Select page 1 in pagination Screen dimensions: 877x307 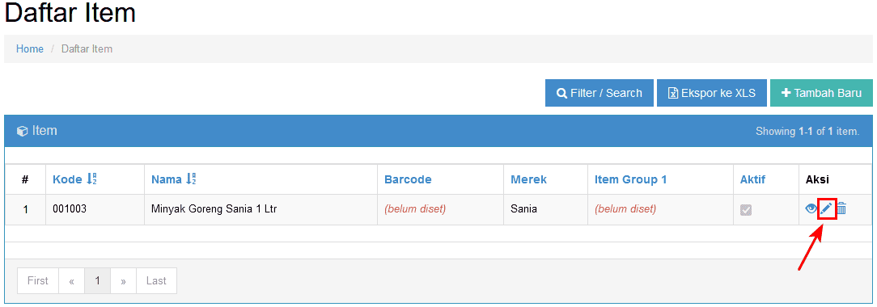pos(97,281)
